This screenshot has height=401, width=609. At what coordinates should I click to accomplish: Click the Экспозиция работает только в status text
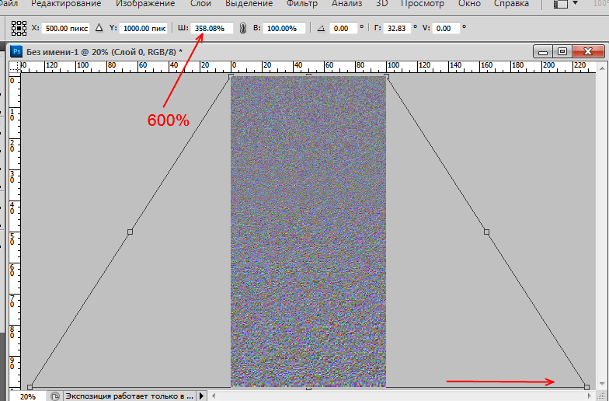click(x=129, y=396)
